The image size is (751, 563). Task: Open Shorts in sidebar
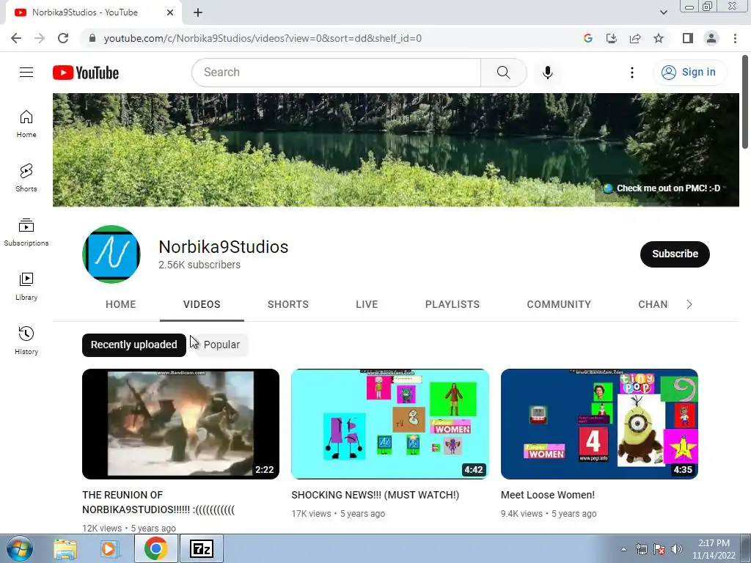tap(26, 178)
